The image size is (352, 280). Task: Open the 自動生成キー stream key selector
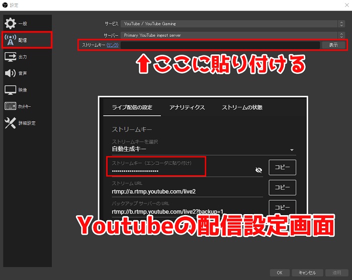coord(204,149)
